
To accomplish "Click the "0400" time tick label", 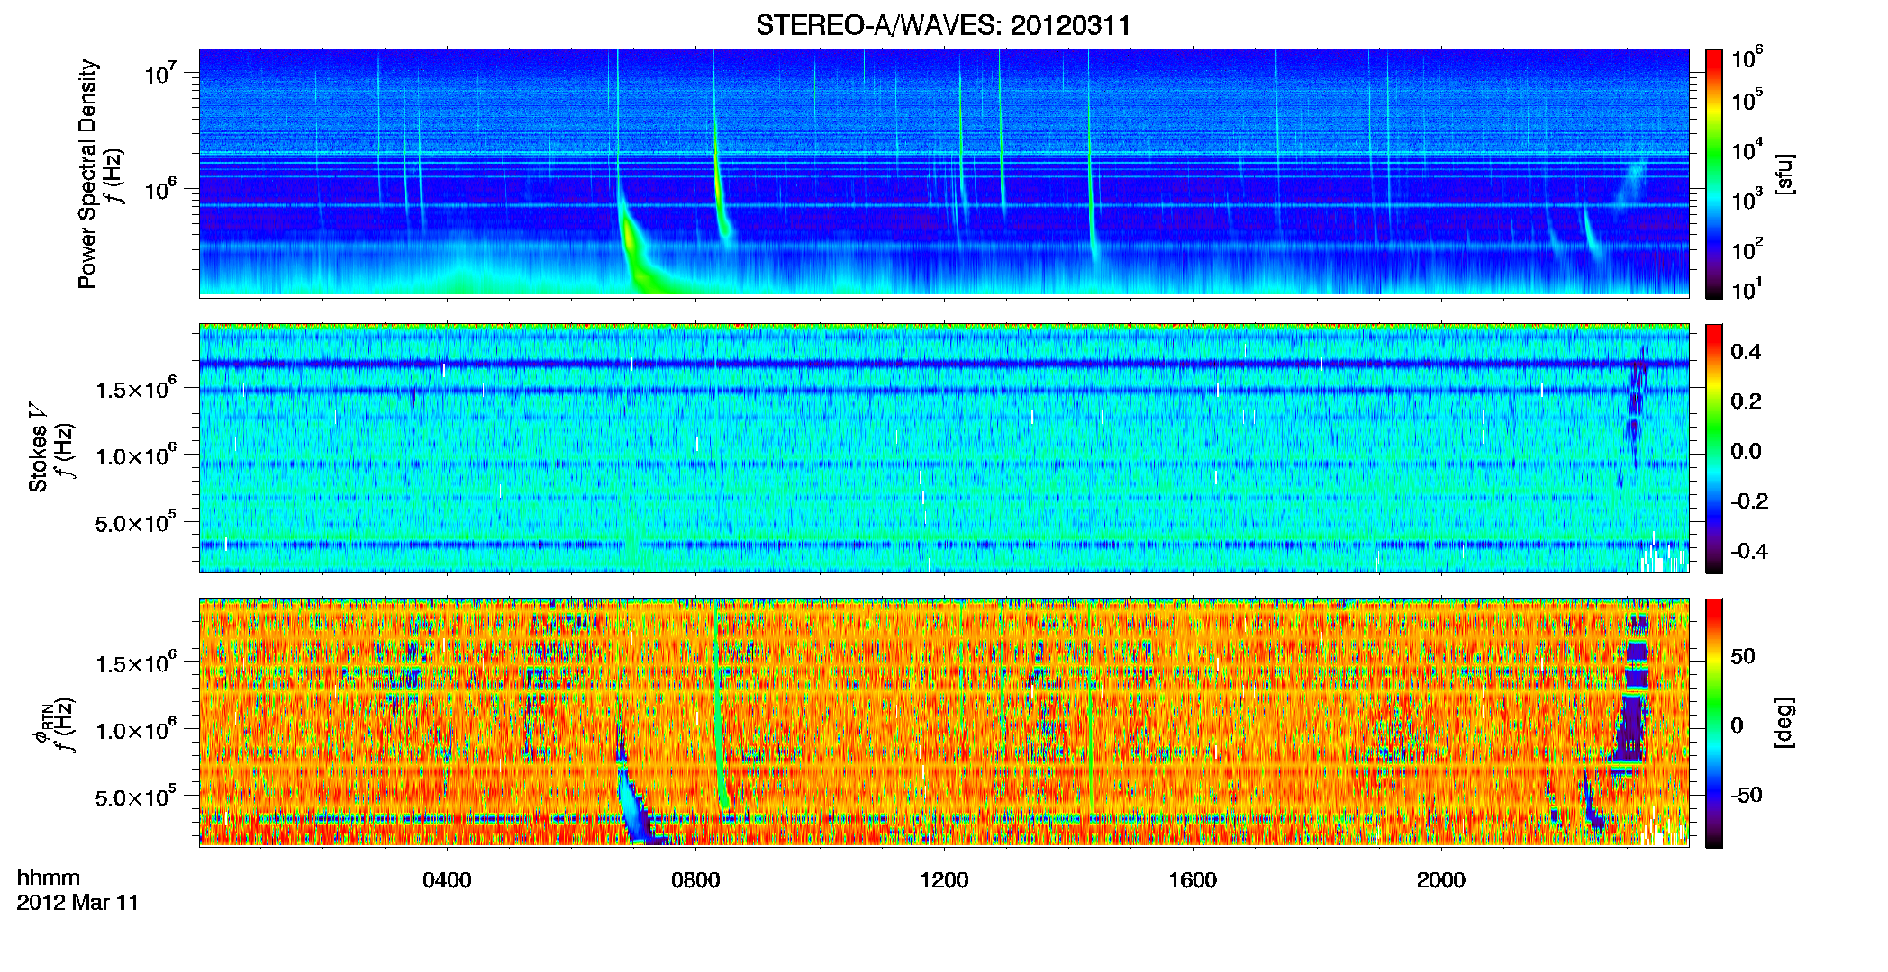I will coord(447,879).
